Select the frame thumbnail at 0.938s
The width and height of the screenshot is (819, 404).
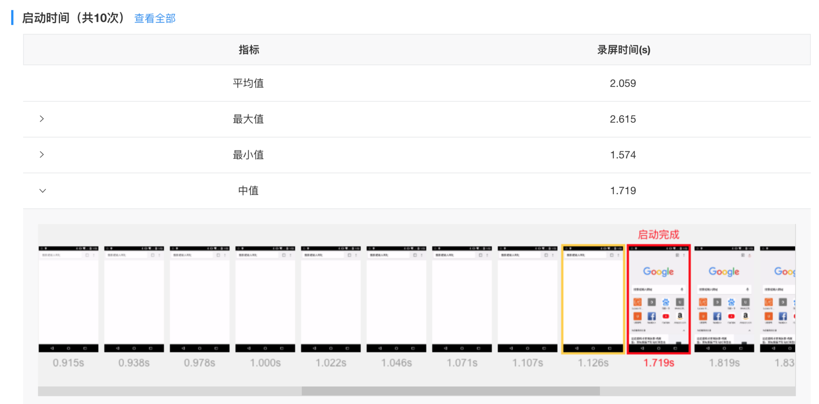coord(134,299)
